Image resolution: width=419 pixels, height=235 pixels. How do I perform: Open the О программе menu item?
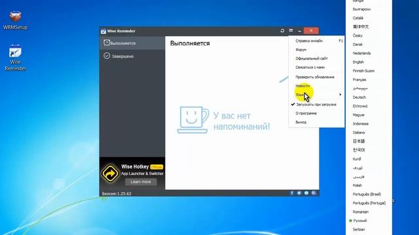(316, 113)
